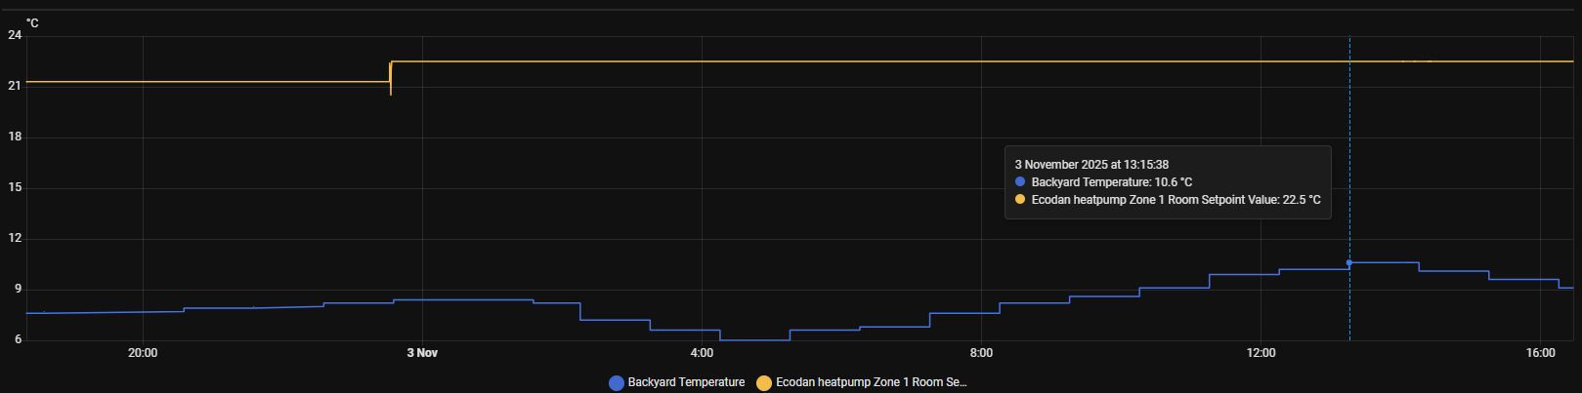Image resolution: width=1582 pixels, height=393 pixels.
Task: Hide the Ecodan heatpump Zone 1 series
Action: pyautogui.click(x=870, y=382)
